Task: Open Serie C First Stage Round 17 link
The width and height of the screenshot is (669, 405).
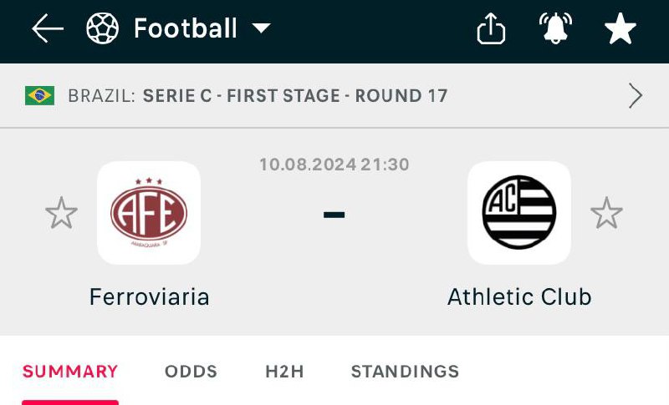Action: point(295,95)
